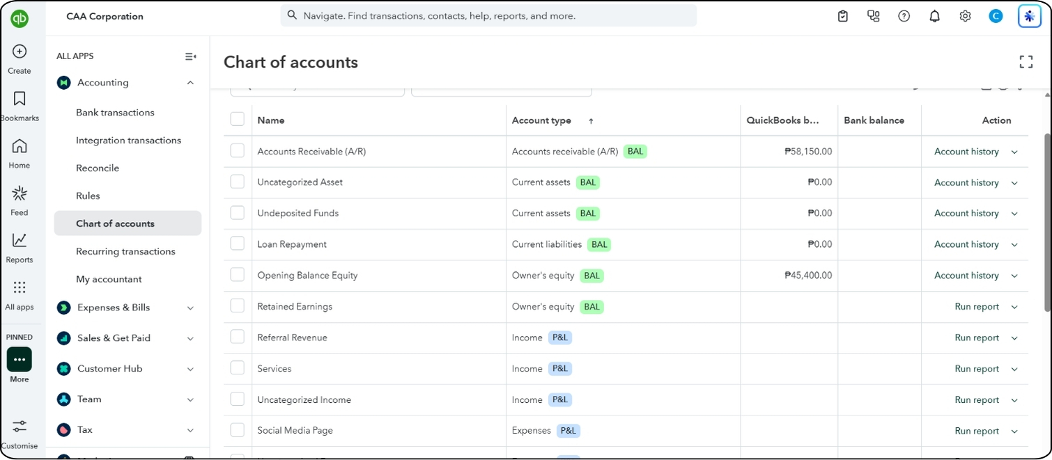
Task: Click the pinned More button
Action: click(20, 360)
